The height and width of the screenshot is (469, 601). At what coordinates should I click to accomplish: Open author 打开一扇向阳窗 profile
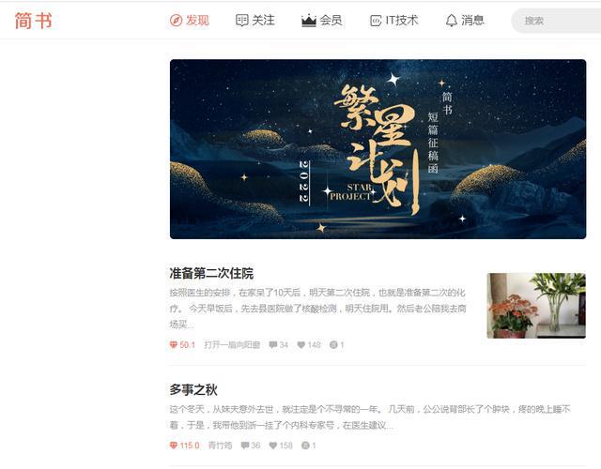pyautogui.click(x=232, y=345)
